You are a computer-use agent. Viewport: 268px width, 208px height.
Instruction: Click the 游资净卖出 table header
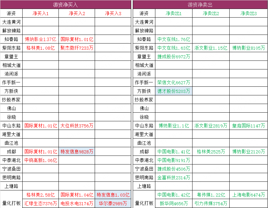[x=200, y=5]
